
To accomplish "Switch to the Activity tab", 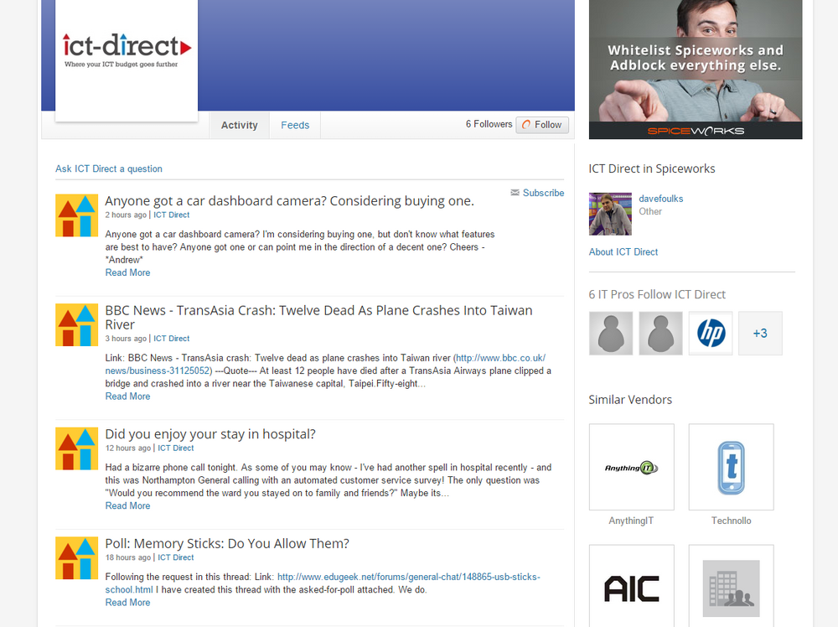I will tap(240, 125).
